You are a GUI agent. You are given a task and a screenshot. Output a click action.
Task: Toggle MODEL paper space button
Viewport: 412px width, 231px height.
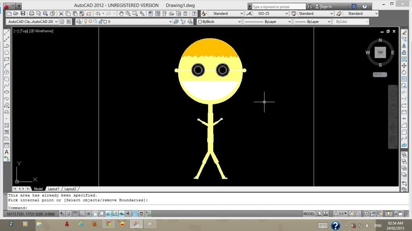309,214
